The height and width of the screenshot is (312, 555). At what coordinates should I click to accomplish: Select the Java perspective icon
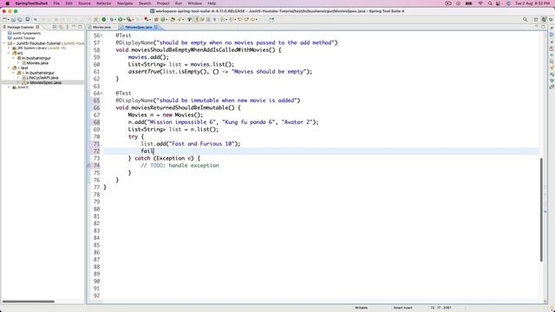tap(544, 19)
